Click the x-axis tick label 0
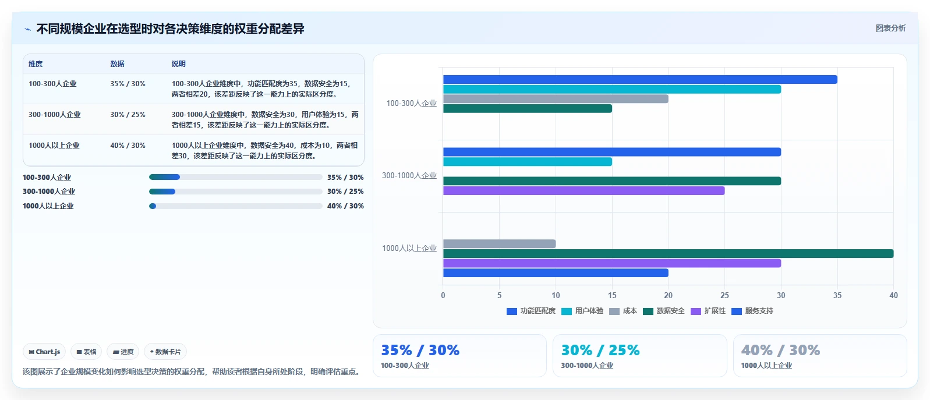 [x=443, y=296]
